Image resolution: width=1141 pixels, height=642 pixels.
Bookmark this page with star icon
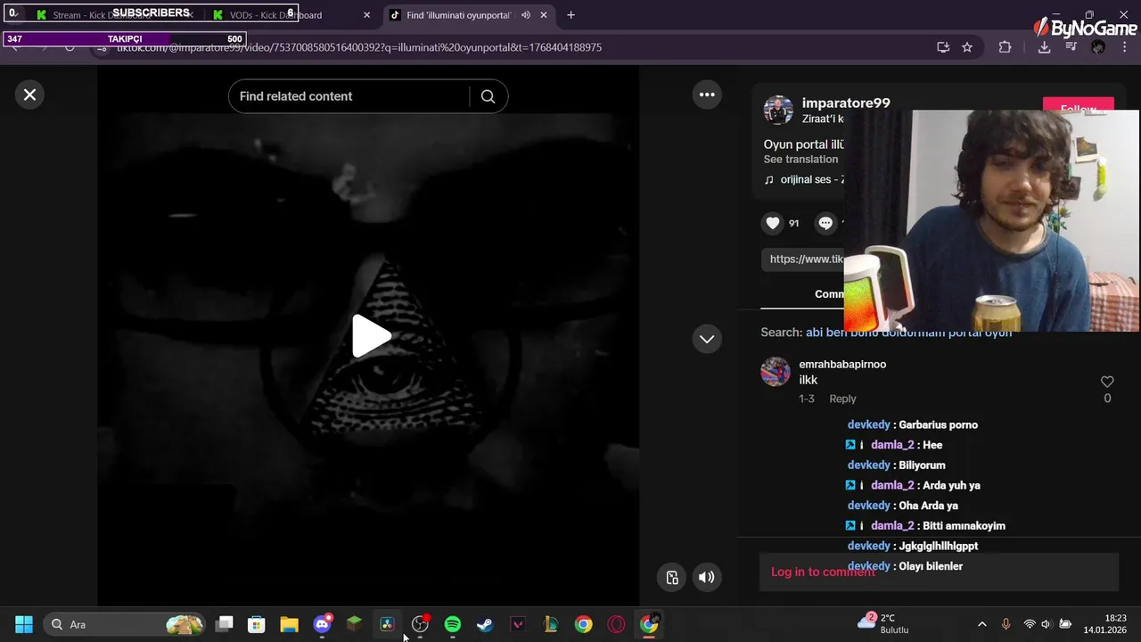coord(967,47)
